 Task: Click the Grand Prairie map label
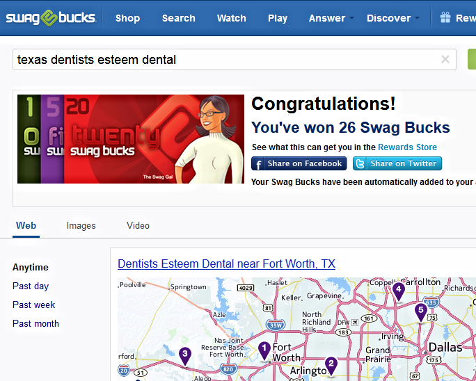(378, 355)
